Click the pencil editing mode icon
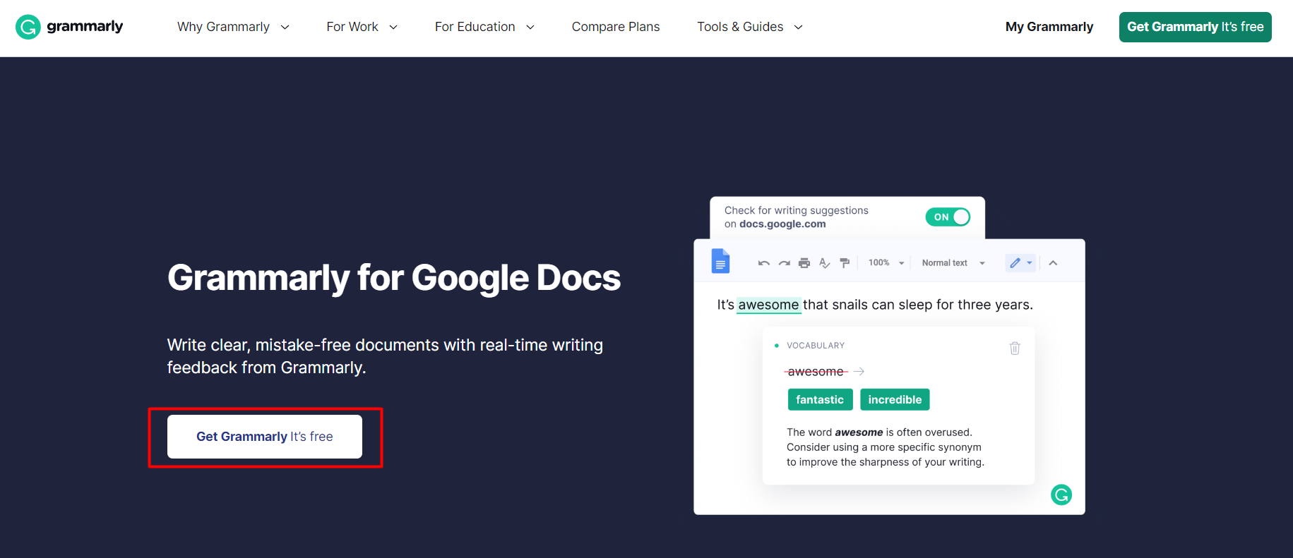The width and height of the screenshot is (1293, 558). pyautogui.click(x=1015, y=263)
